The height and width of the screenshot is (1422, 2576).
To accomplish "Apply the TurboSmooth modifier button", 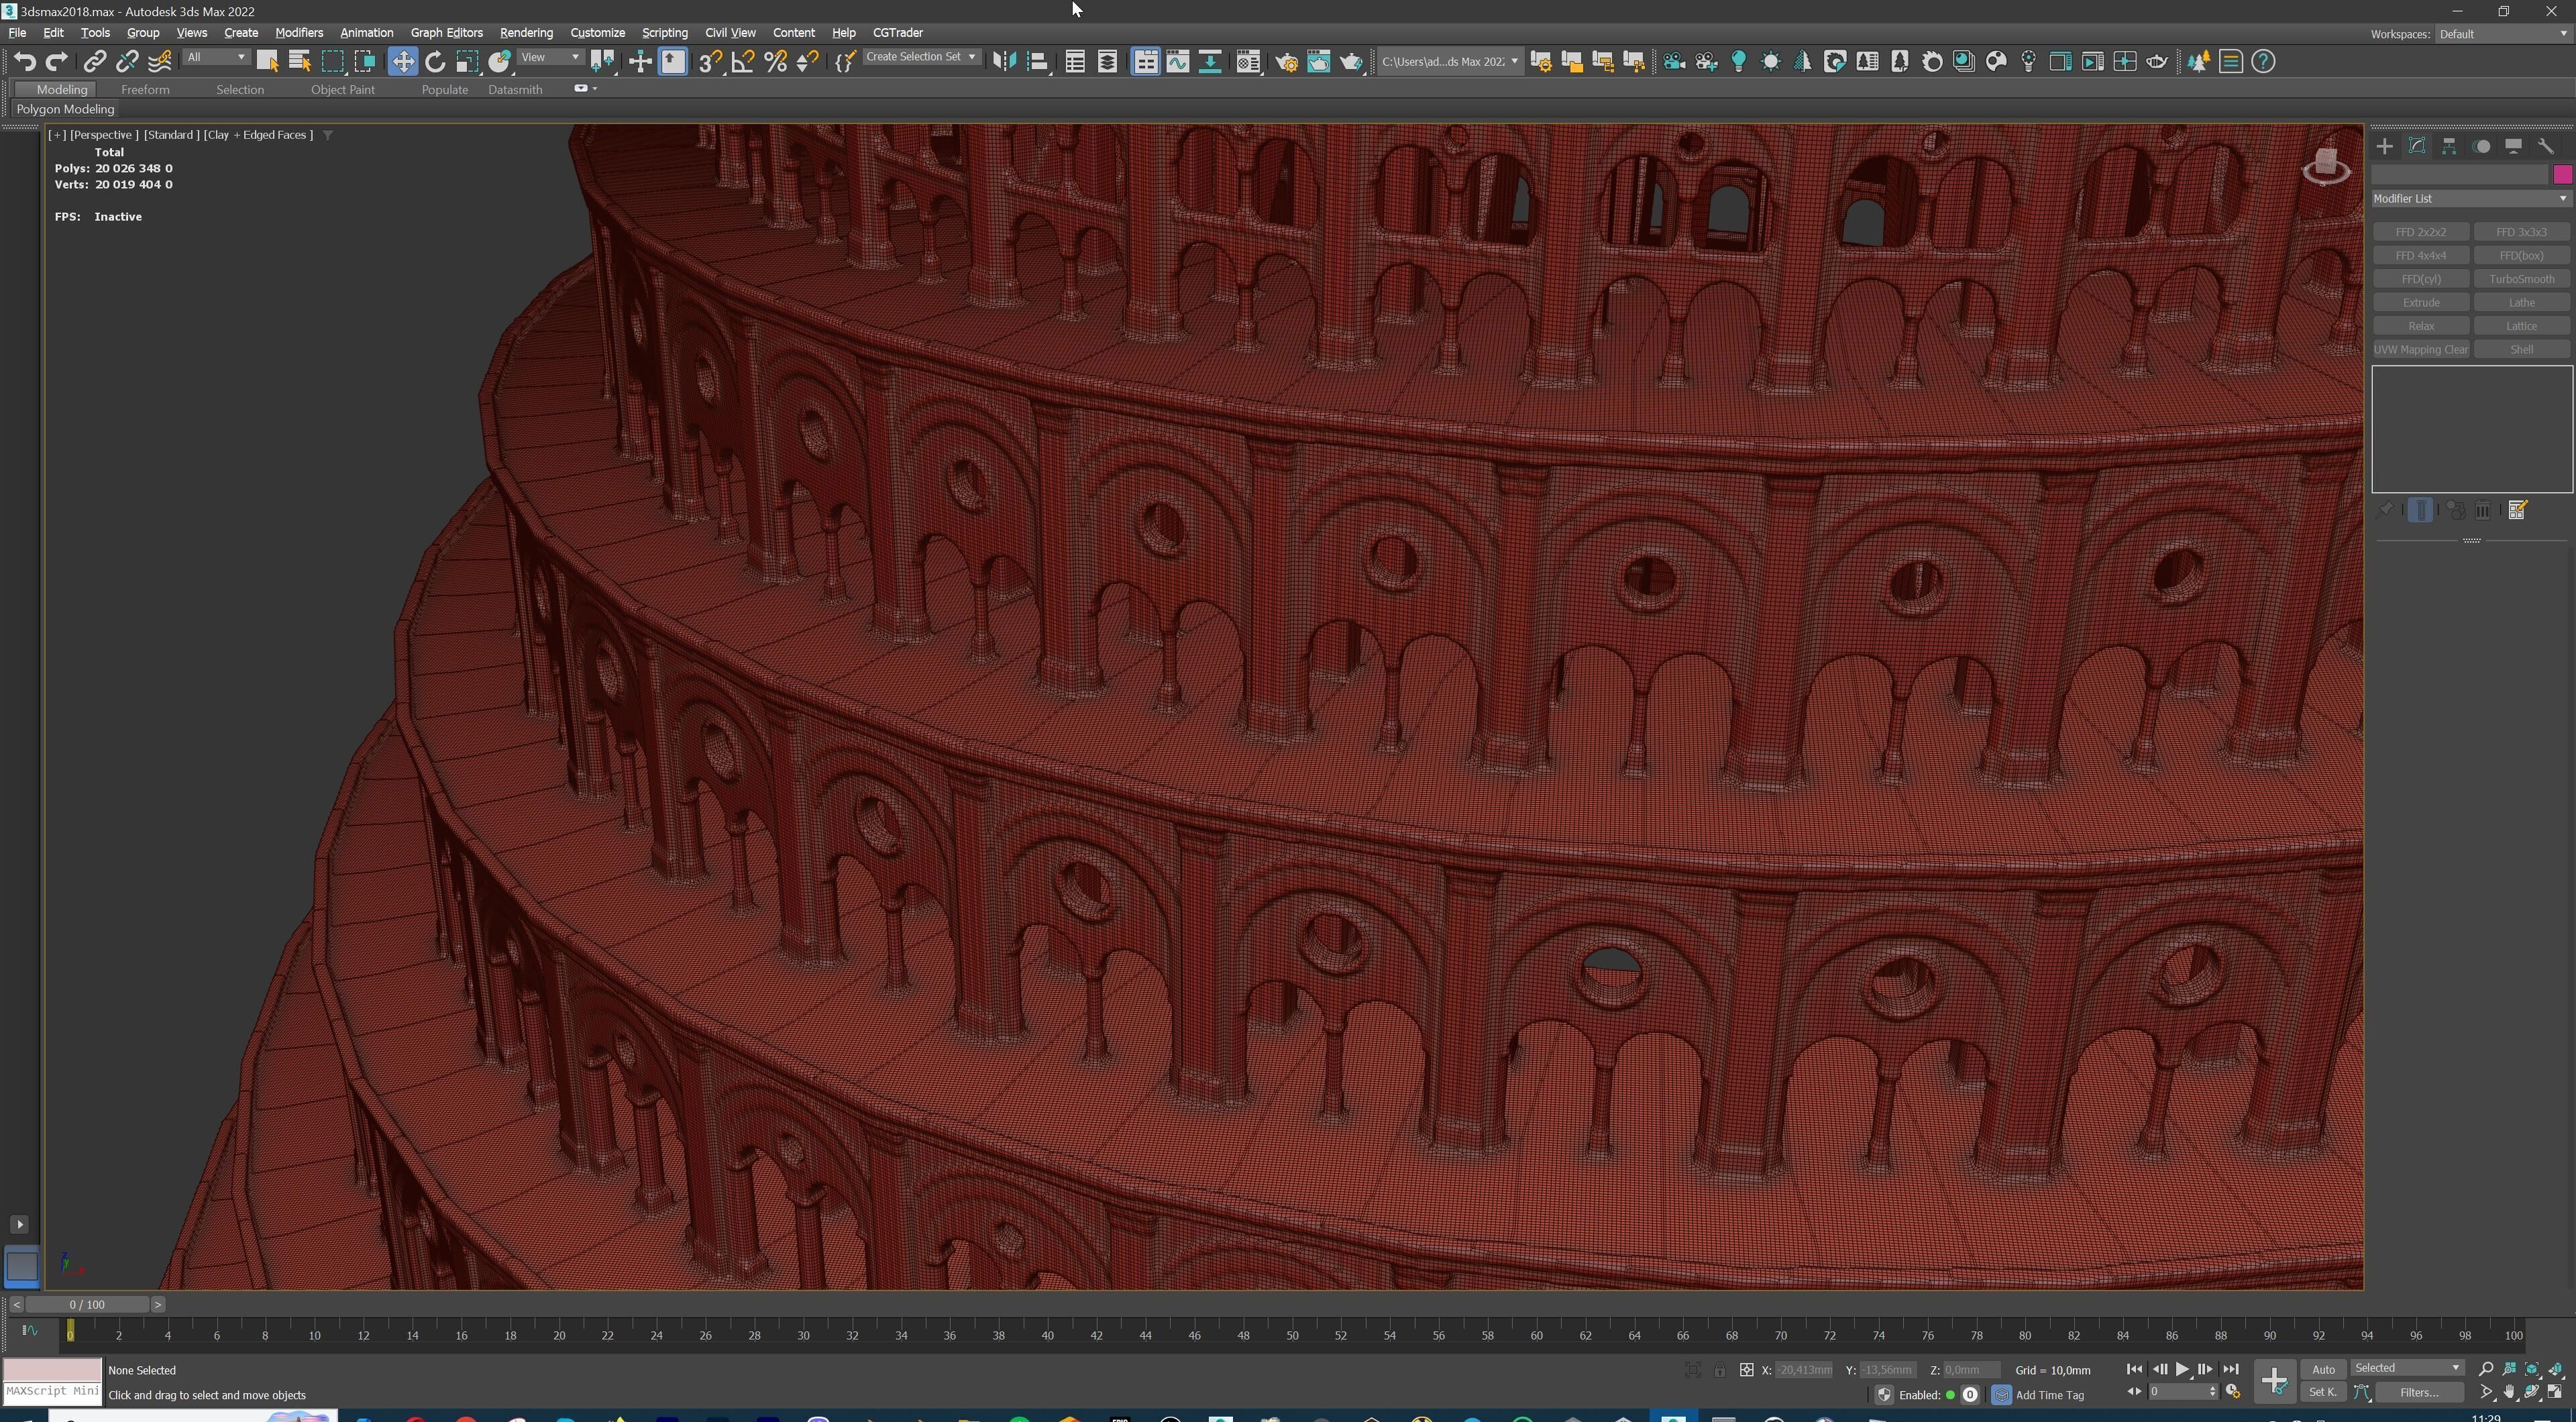I will click(2521, 279).
